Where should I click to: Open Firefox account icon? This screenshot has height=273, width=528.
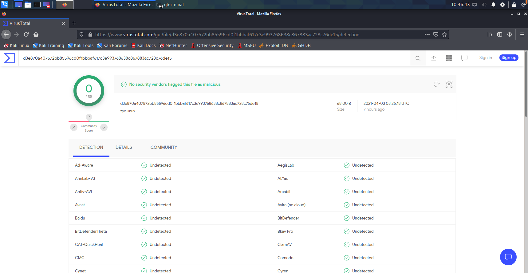tap(510, 34)
